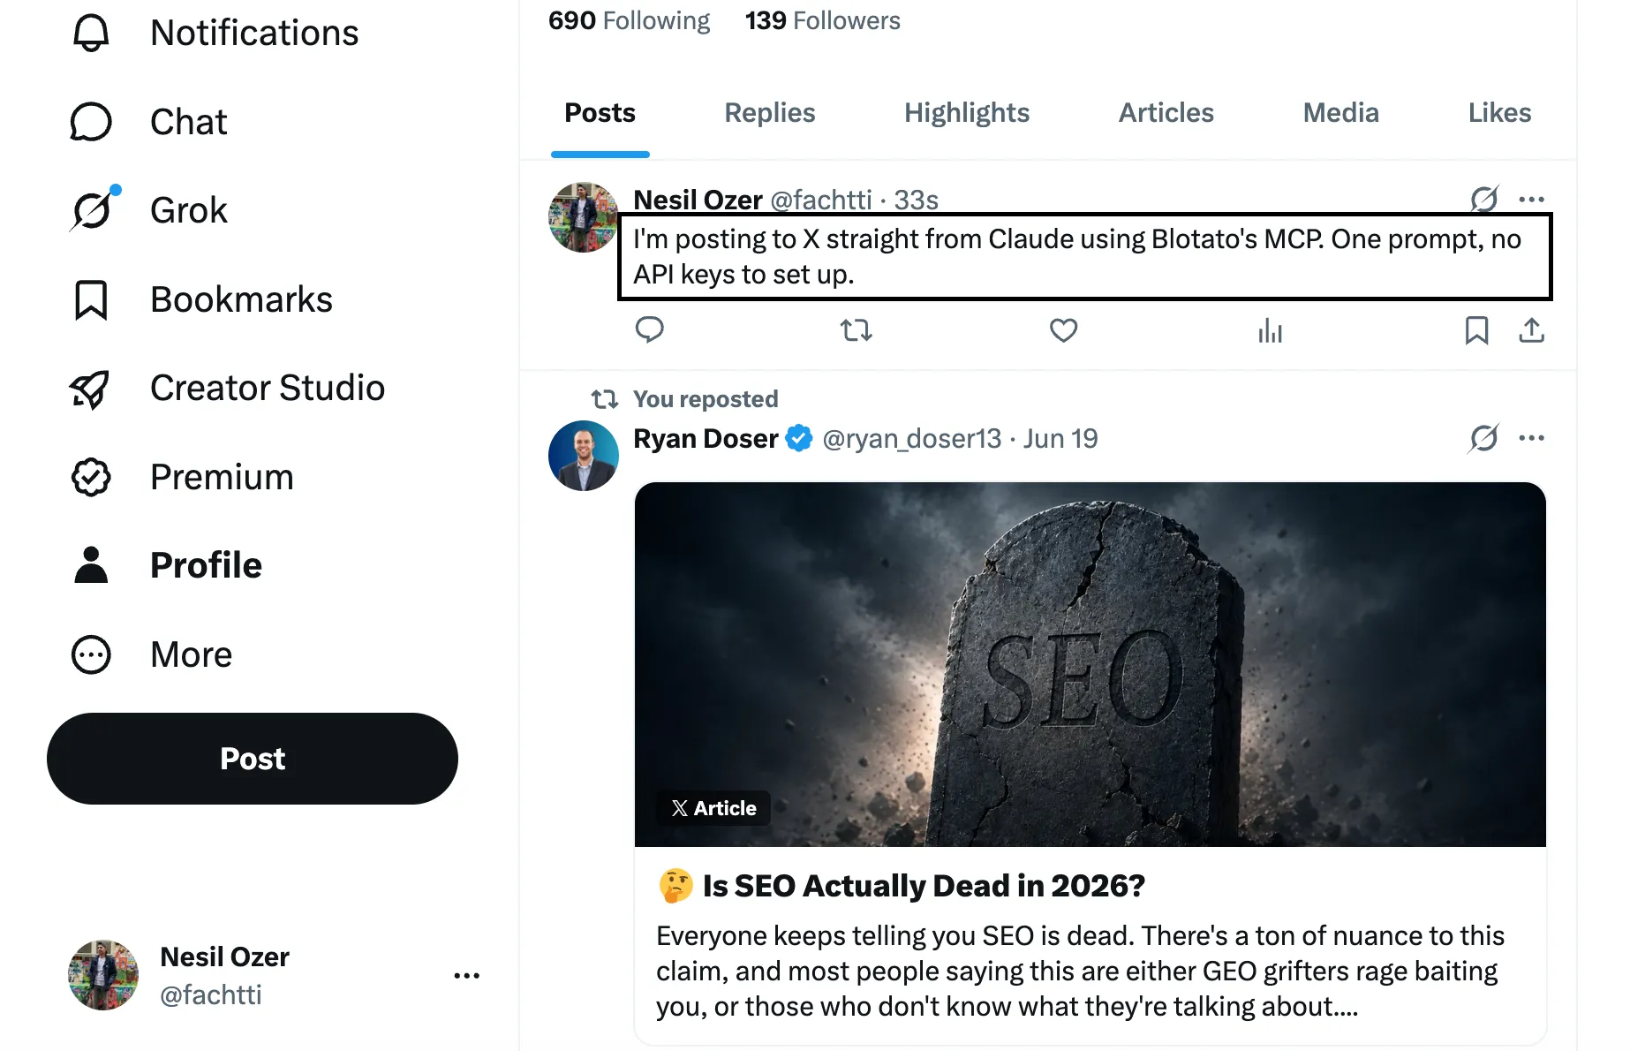The image size is (1630, 1051).
Task: Open account menu dots beside @fachtti
Action: point(466,976)
